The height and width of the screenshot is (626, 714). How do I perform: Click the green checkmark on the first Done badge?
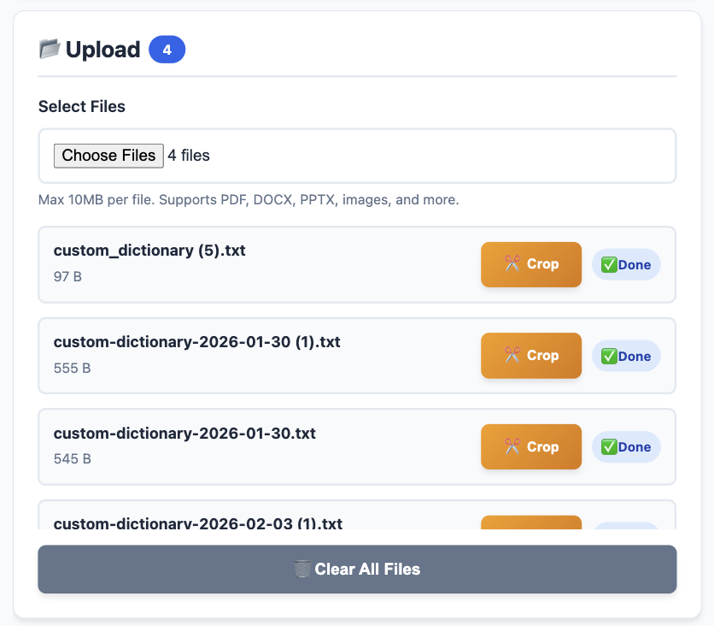[608, 264]
